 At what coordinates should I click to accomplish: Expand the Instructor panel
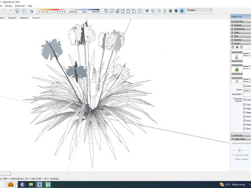pos(241,135)
